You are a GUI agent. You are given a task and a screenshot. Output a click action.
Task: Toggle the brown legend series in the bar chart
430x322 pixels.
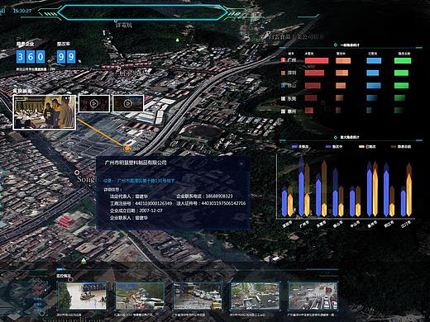(x=401, y=147)
